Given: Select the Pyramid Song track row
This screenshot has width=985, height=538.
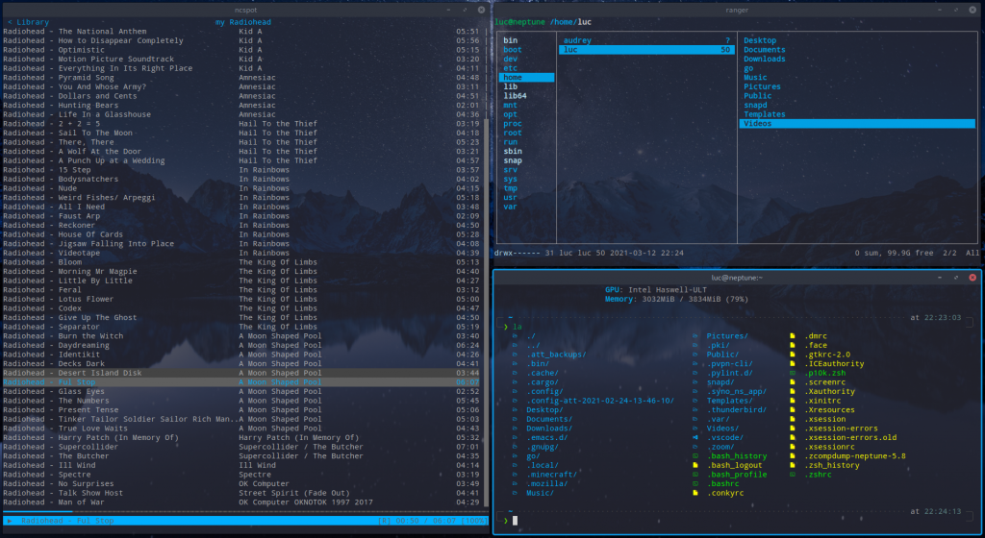Looking at the screenshot, I should tap(241, 78).
